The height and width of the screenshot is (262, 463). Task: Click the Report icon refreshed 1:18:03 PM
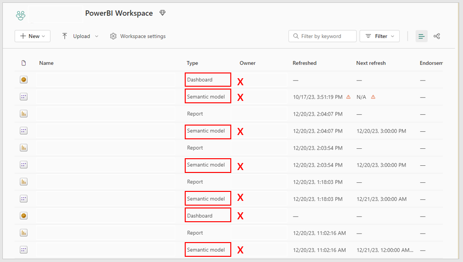[24, 182]
